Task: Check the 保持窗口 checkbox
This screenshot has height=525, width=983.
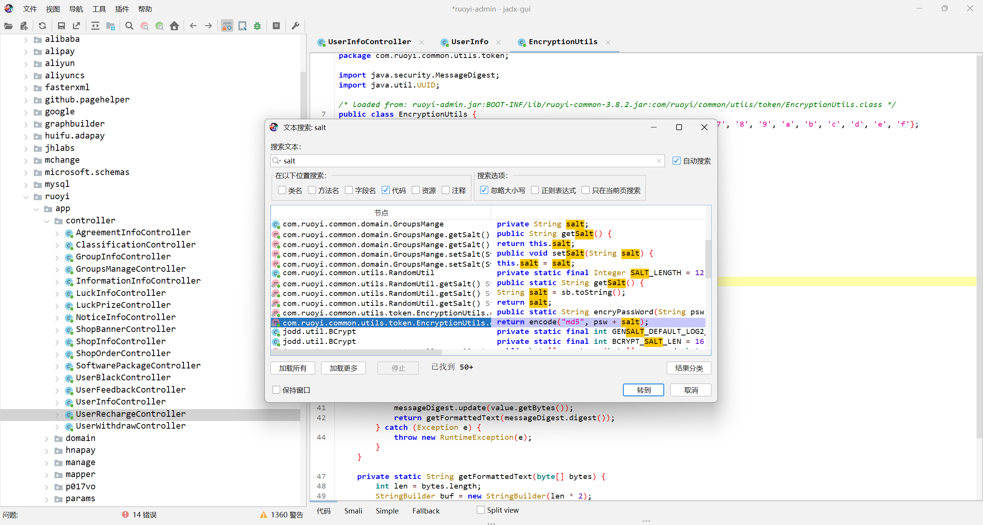Action: click(x=276, y=390)
